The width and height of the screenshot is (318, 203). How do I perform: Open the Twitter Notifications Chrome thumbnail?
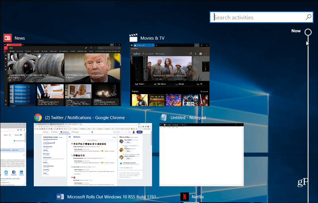(x=93, y=155)
